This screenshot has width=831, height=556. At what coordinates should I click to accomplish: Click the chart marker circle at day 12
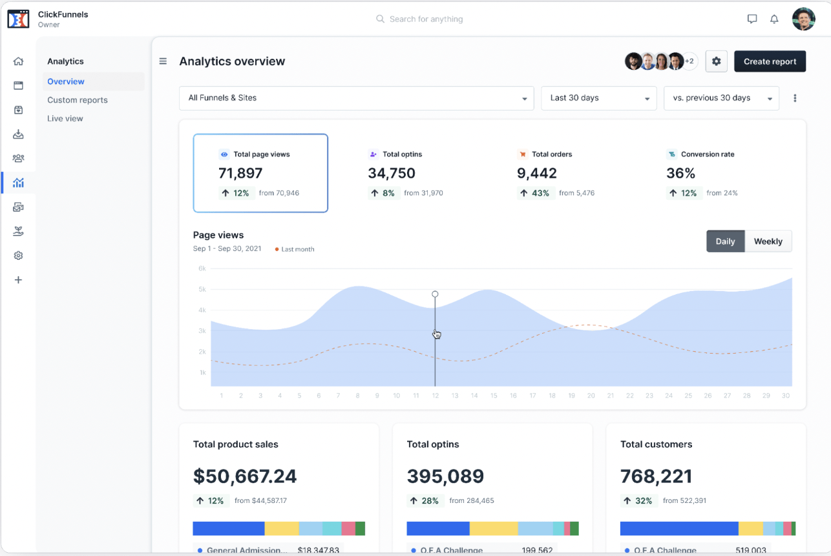tap(435, 294)
